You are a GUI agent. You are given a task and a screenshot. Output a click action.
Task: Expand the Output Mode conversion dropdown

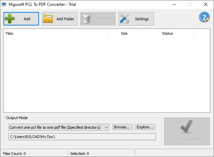[x=59, y=127]
